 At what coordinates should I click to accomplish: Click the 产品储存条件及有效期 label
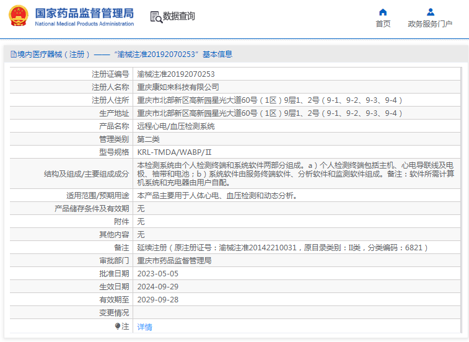pos(92,209)
